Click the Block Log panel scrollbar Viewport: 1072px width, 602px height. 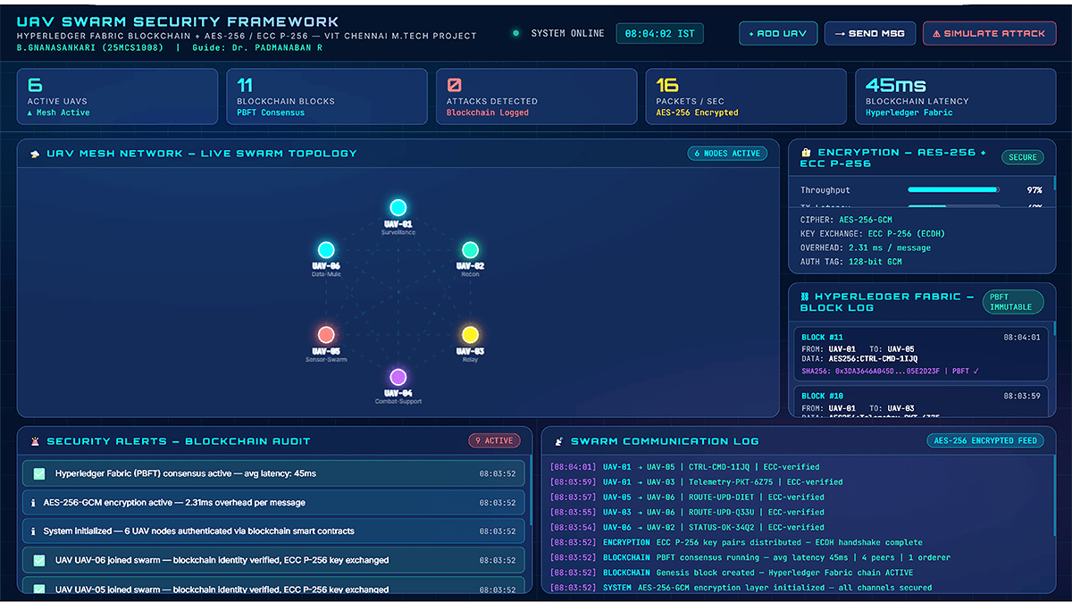(x=1054, y=328)
